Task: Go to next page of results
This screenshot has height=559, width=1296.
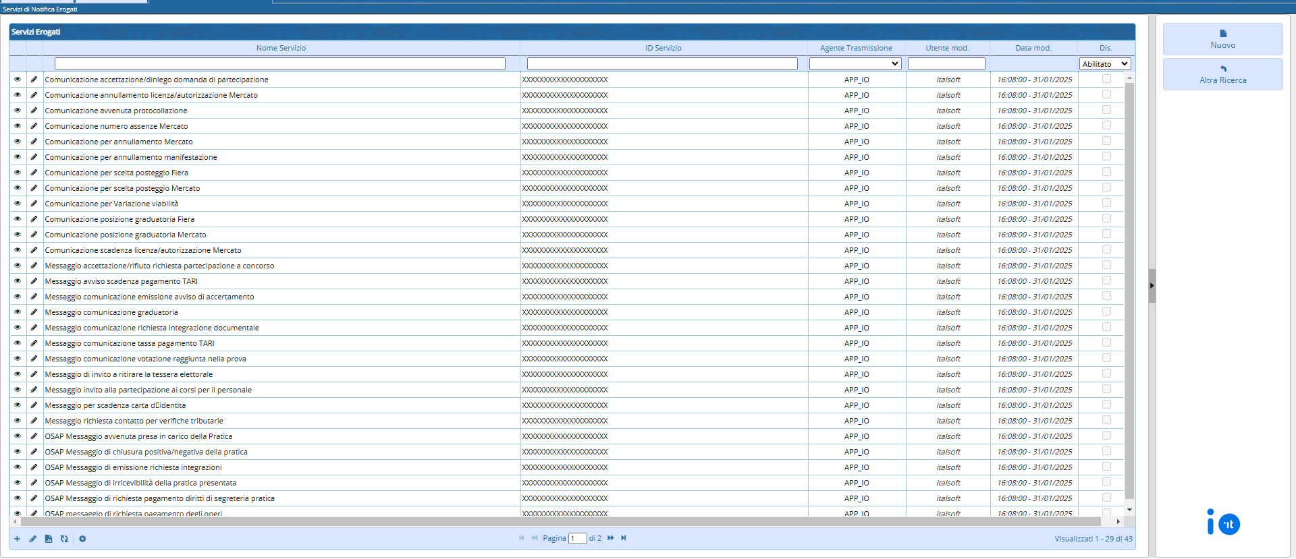Action: click(611, 538)
